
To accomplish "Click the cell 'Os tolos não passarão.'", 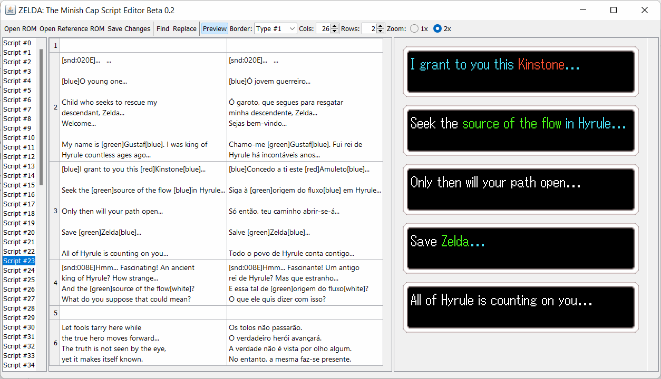I will pyautogui.click(x=305, y=343).
